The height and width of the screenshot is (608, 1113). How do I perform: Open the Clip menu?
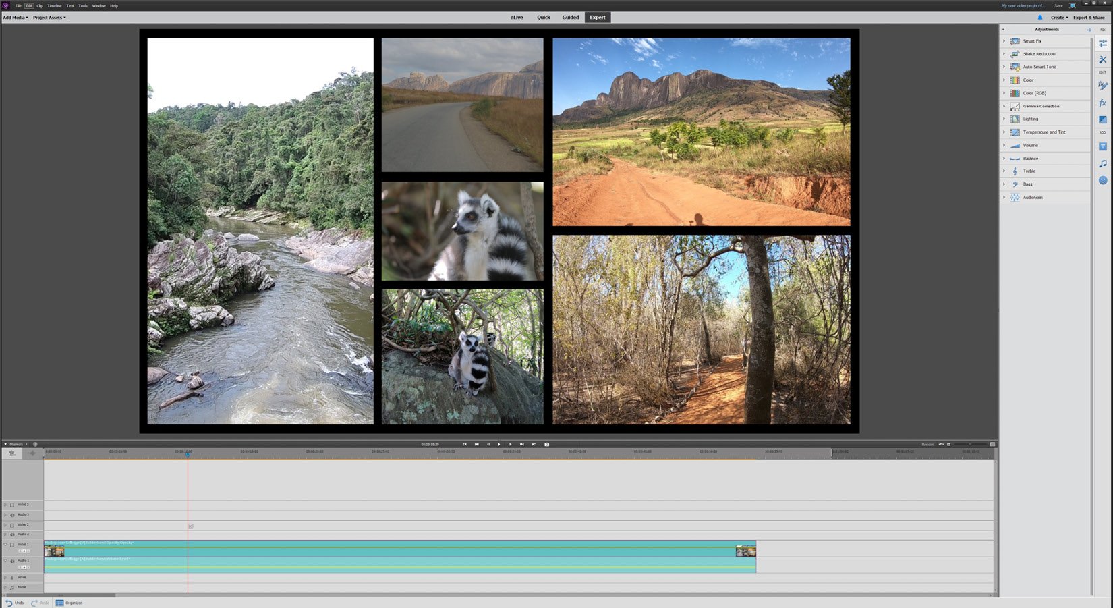pos(40,5)
